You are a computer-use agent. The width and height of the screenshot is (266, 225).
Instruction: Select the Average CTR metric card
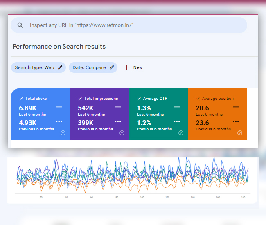[158, 119]
